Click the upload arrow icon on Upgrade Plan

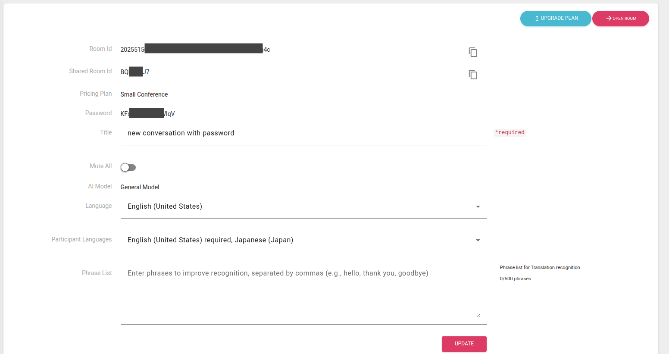537,18
